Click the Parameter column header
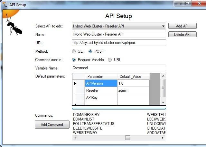 click(x=101, y=77)
